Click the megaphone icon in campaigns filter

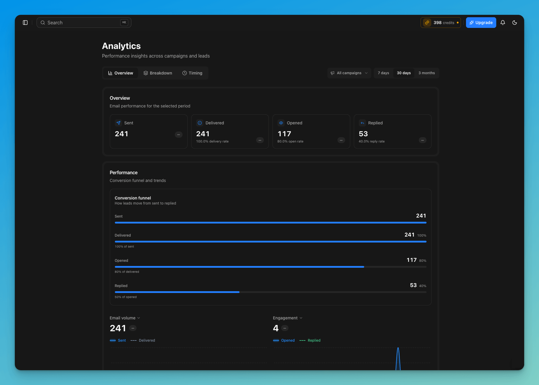click(x=332, y=73)
